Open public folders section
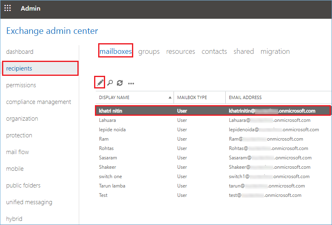The height and width of the screenshot is (225, 332). (x=23, y=185)
